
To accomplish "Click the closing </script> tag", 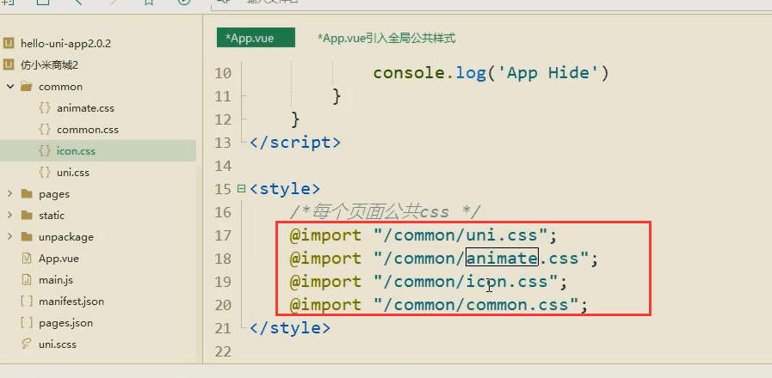I will 295,143.
